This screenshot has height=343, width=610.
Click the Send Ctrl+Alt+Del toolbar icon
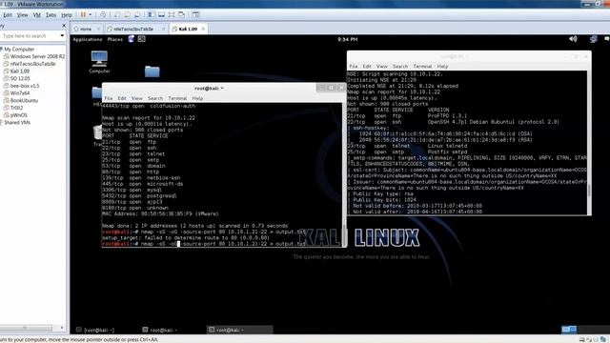tap(103, 15)
